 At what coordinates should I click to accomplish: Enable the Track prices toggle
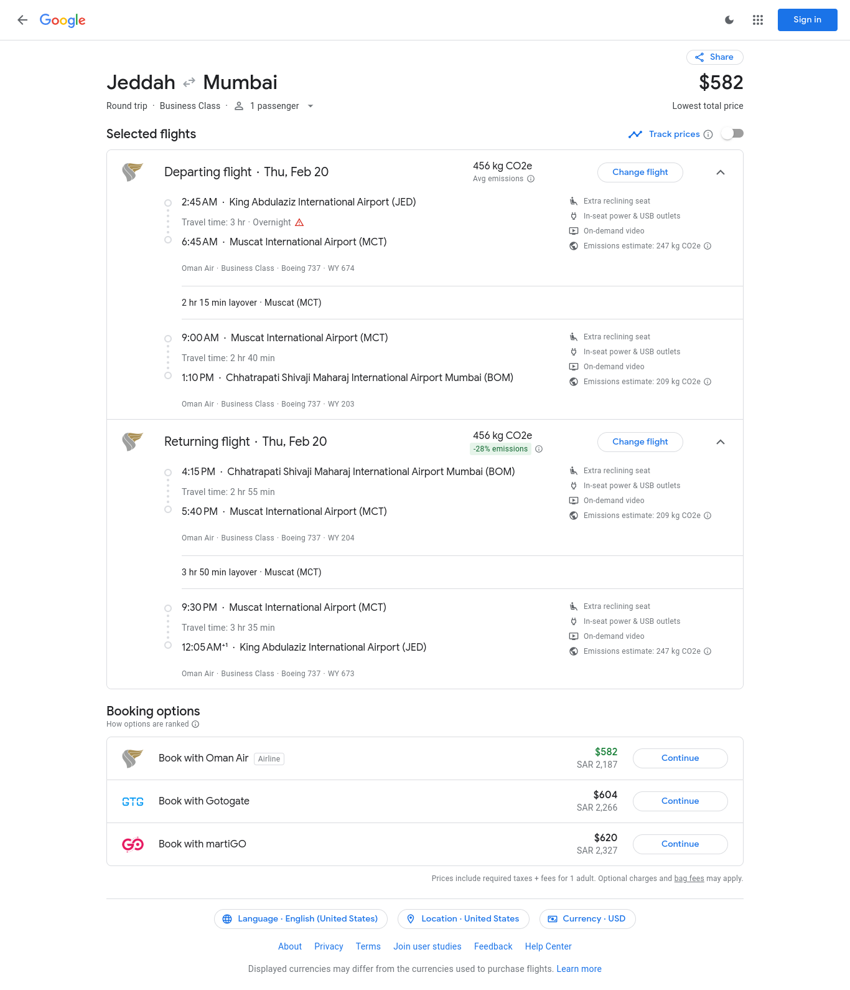pyautogui.click(x=732, y=134)
